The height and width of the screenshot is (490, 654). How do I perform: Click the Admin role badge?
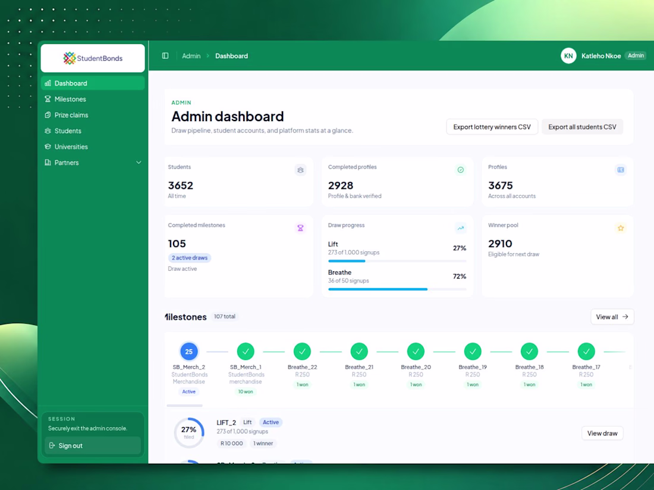(636, 55)
